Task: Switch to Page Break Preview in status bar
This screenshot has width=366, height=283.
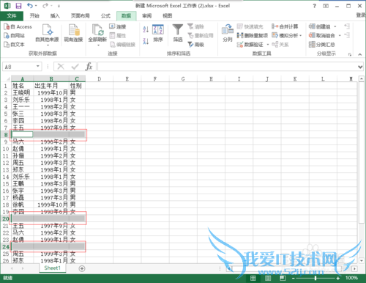Action: pos(283,278)
